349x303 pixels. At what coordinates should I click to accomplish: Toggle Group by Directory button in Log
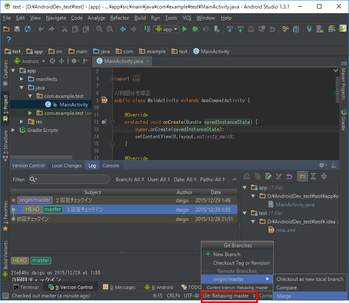click(303, 177)
